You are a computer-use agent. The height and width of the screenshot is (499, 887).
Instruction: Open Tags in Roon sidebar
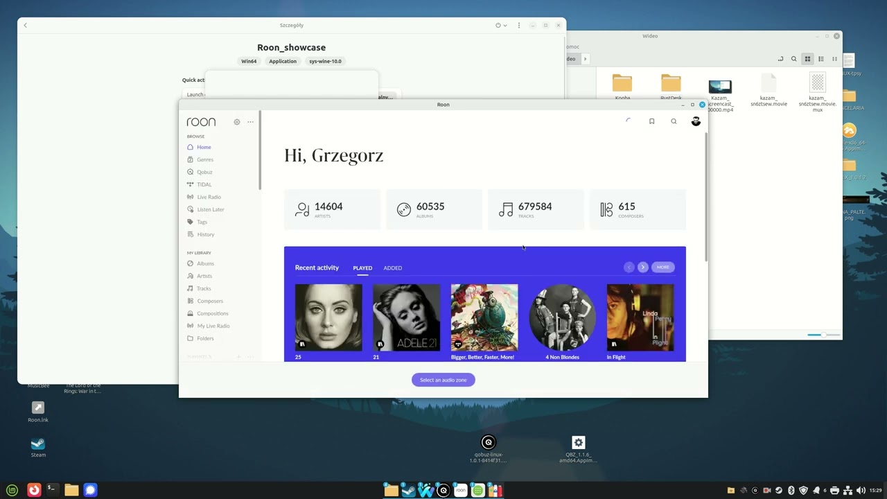tap(202, 222)
